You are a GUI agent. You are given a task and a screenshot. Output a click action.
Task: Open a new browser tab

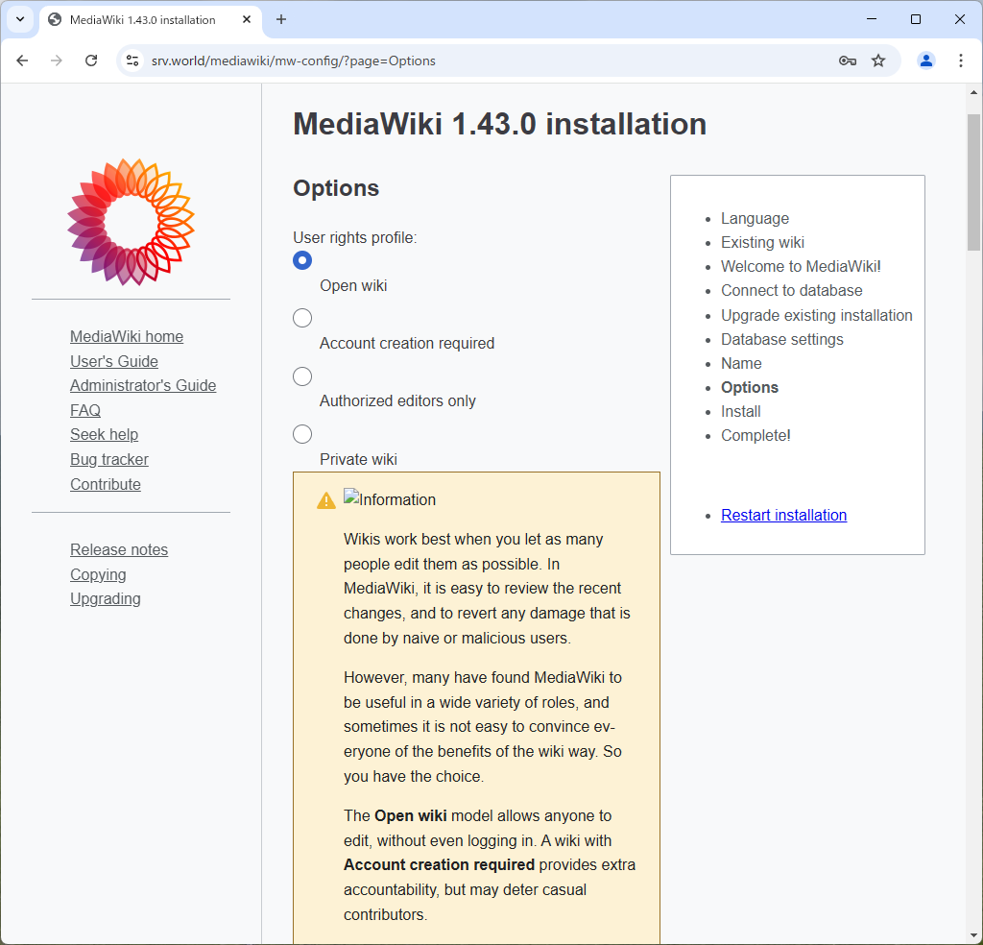[x=281, y=19]
